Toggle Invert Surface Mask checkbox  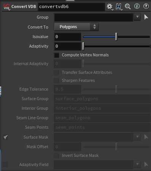(x=57, y=156)
